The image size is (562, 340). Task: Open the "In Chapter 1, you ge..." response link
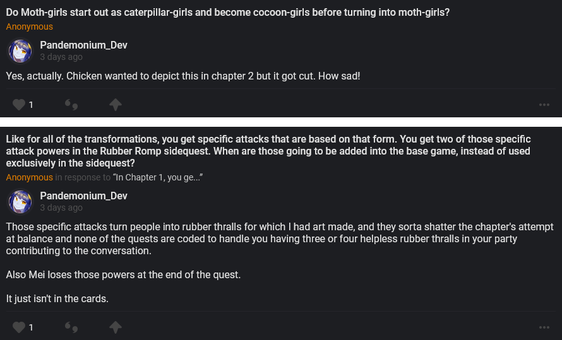158,177
